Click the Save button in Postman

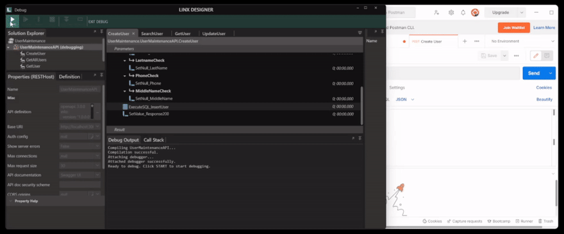(x=489, y=56)
